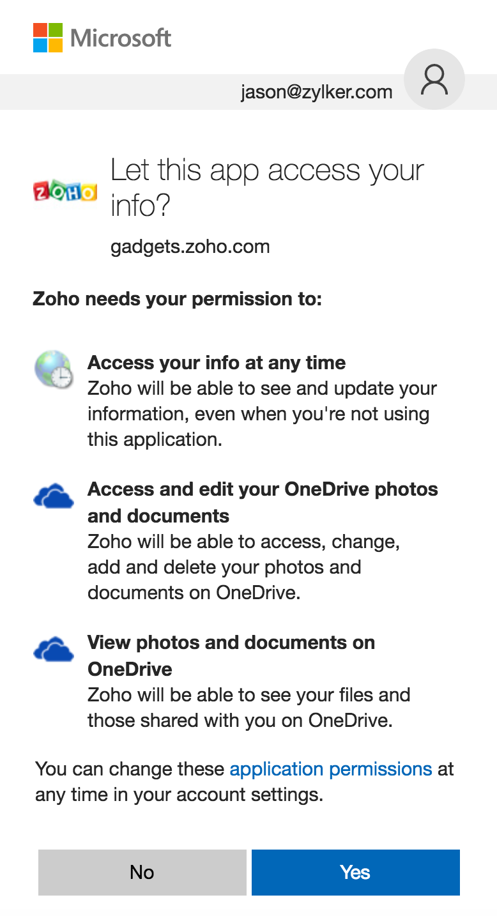Click the 'Microsoft' wordmark text
This screenshot has height=916, width=497.
[121, 38]
